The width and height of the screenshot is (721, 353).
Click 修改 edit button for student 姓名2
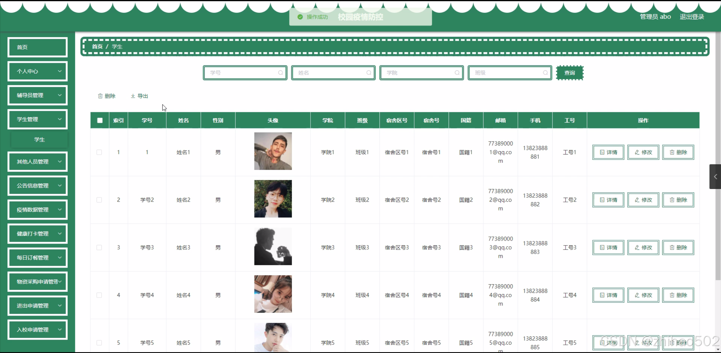click(643, 200)
